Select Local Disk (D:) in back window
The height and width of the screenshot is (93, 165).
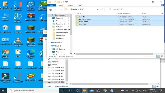coord(57,71)
